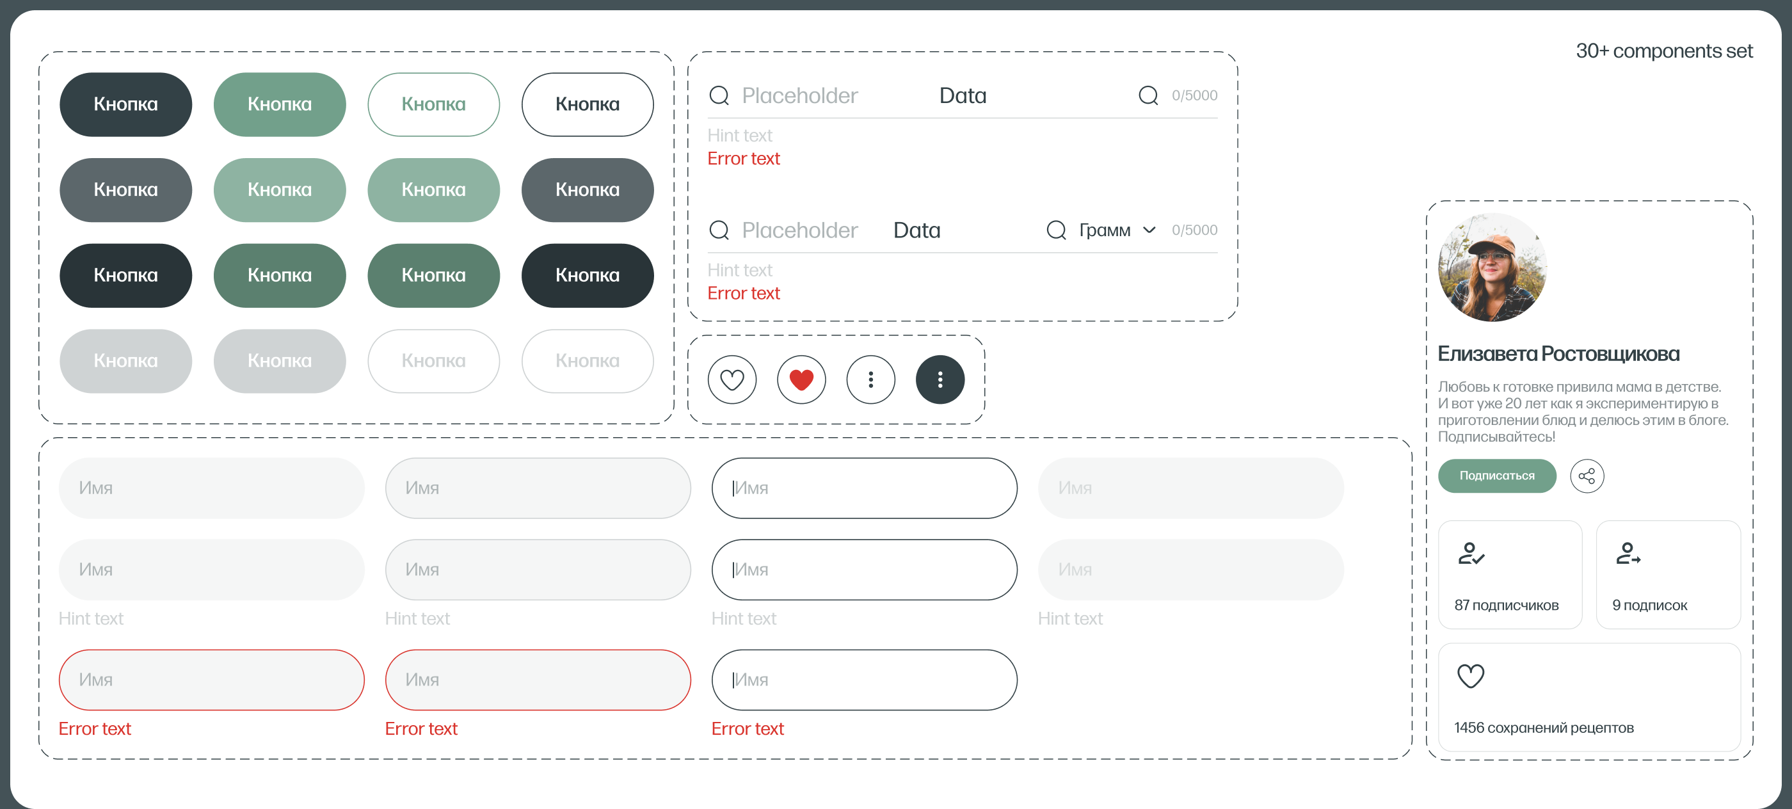Click the outlined three-dots menu button
1792x809 pixels.
(870, 380)
